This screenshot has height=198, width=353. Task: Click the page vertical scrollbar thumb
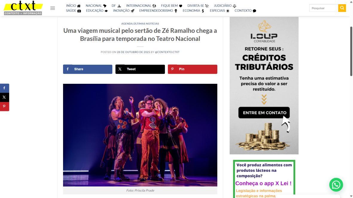pyautogui.click(x=351, y=51)
